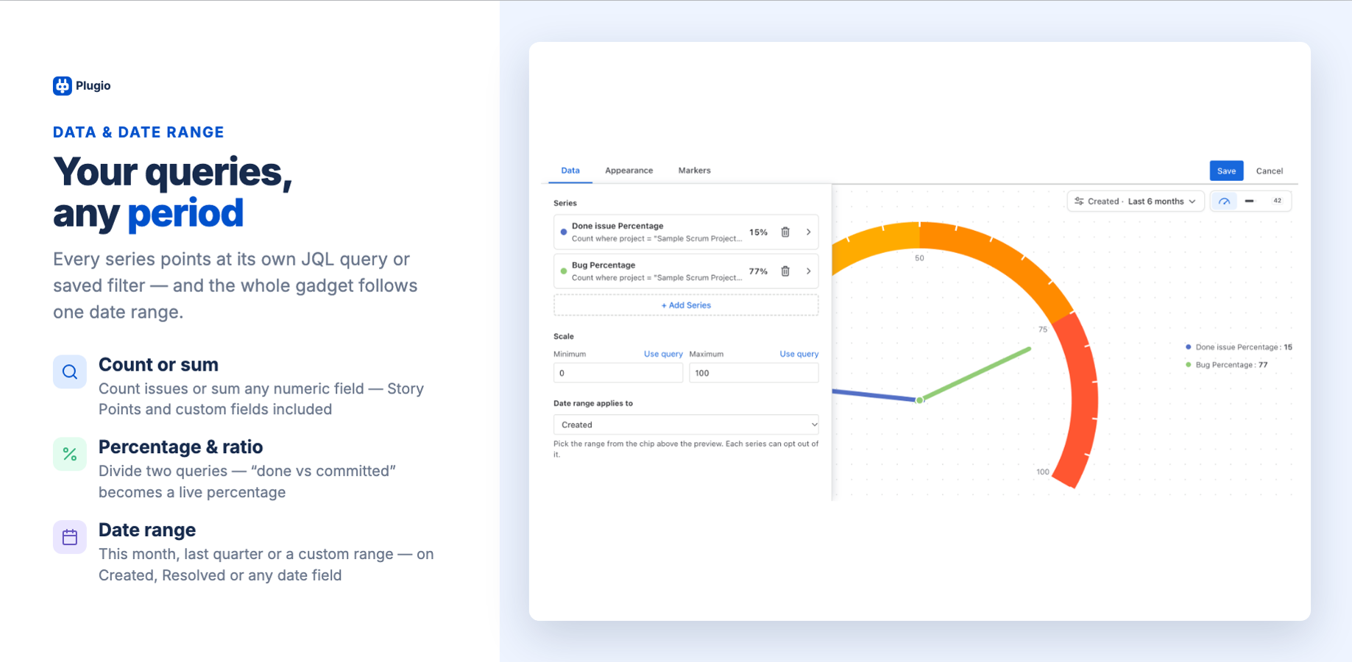This screenshot has width=1352, height=662.
Task: Click the calendar icon beside Date range
Action: pyautogui.click(x=70, y=538)
